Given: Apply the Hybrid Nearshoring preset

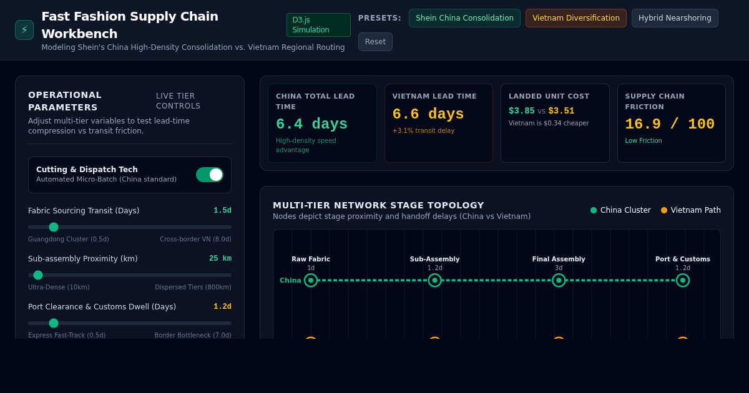Looking at the screenshot, I should [x=675, y=18].
